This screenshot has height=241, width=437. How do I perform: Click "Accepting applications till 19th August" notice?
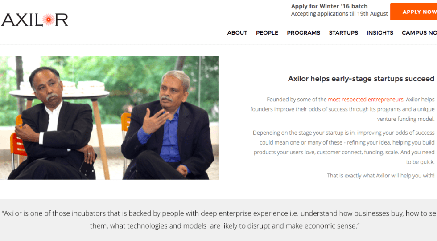[x=339, y=14]
